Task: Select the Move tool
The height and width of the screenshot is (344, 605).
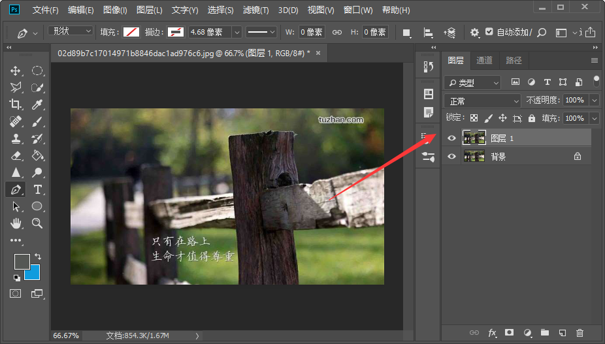Action: (x=16, y=70)
